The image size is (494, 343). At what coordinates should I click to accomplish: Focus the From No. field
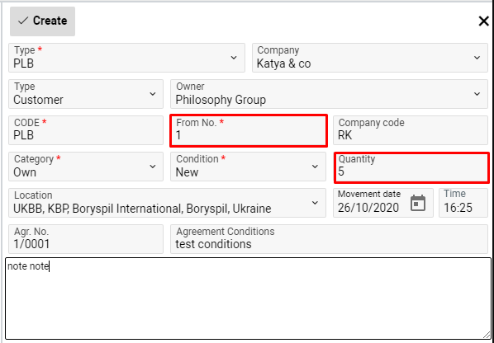tap(249, 130)
